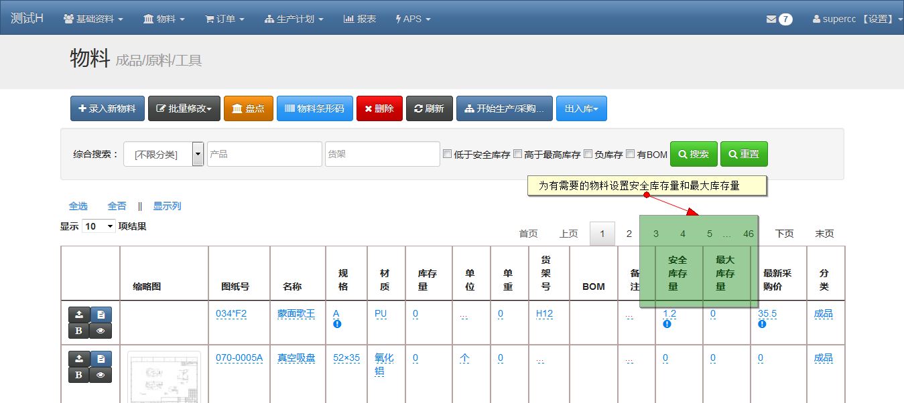904x403 pixels.
Task: Open the 报表 menu item
Action: [x=360, y=19]
